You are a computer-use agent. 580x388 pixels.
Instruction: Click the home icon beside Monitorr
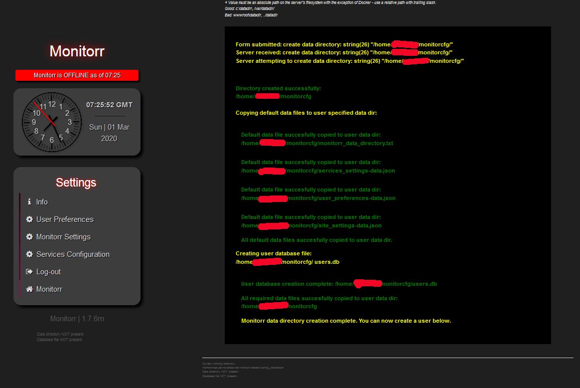click(28, 289)
